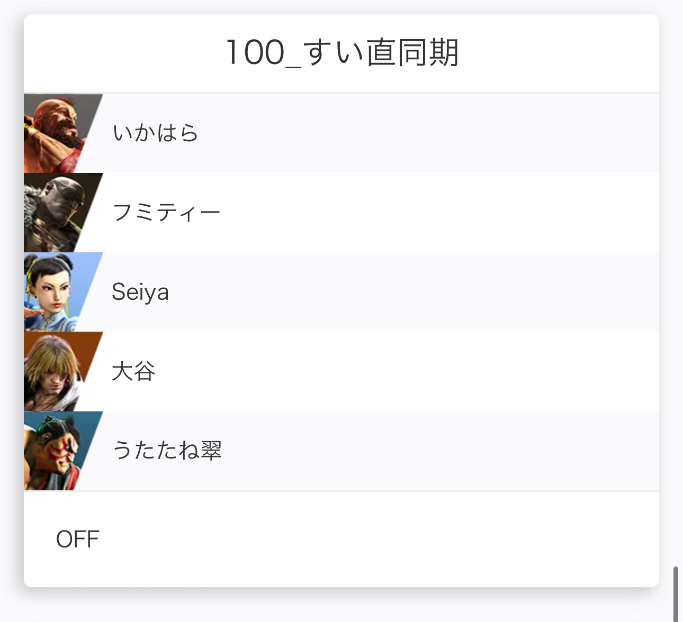Click blank space right of OFF
Image resolution: width=683 pixels, height=622 pixels.
pyautogui.click(x=371, y=539)
